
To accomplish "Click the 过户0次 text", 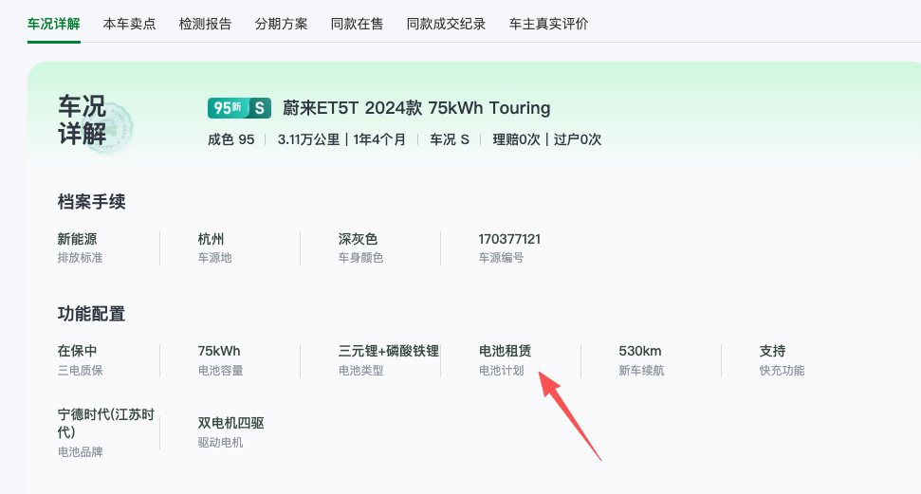I will (x=578, y=139).
